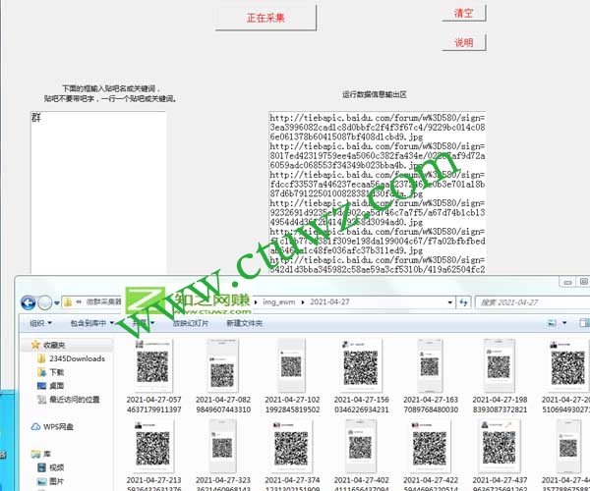Click the data output area with URLs
590x491 pixels.
(x=377, y=192)
